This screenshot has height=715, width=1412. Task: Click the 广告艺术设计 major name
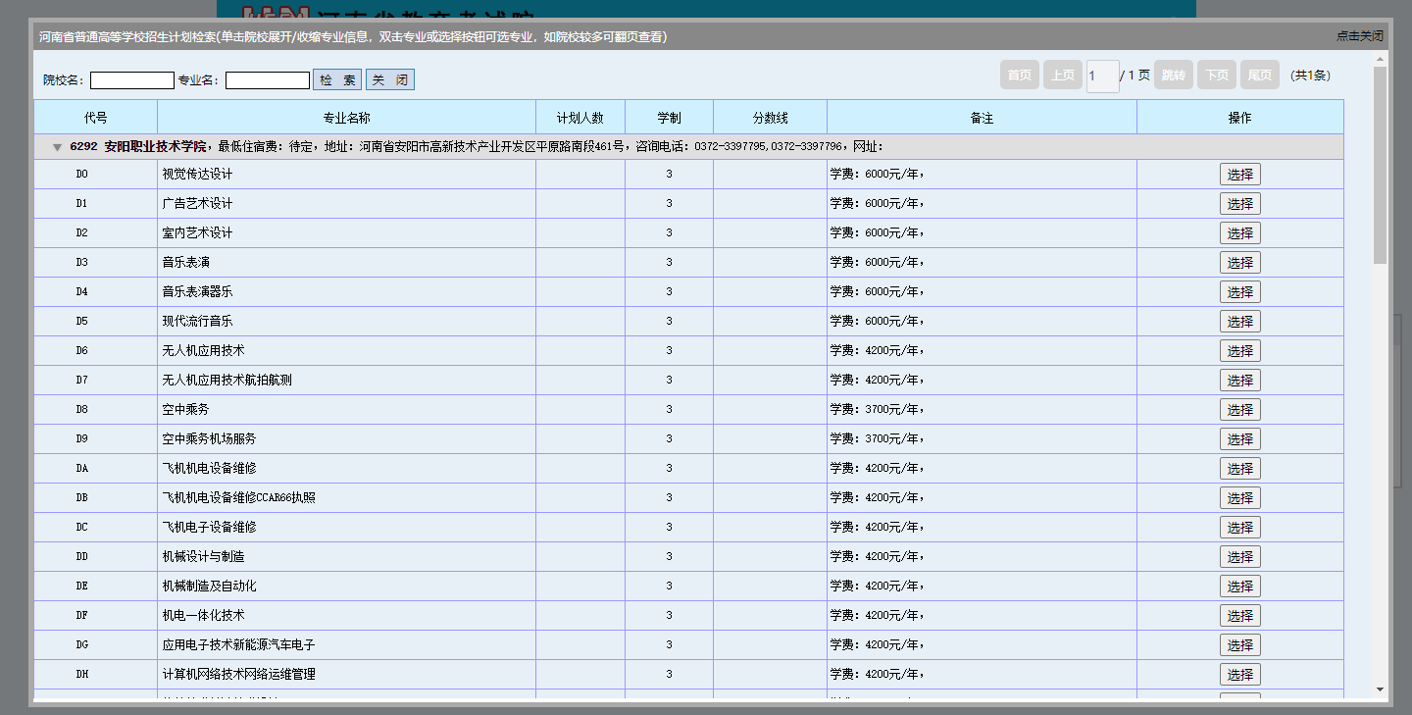(x=197, y=204)
